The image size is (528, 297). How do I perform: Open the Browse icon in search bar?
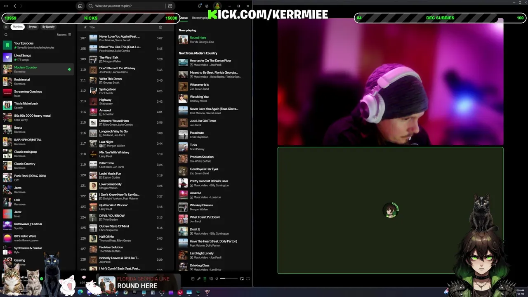(x=170, y=6)
